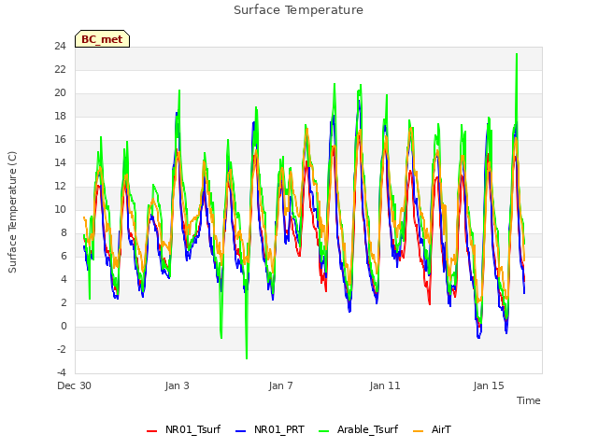Click the Dec 30 x-axis label
Screen dimensions: 598x448
pyautogui.click(x=74, y=385)
